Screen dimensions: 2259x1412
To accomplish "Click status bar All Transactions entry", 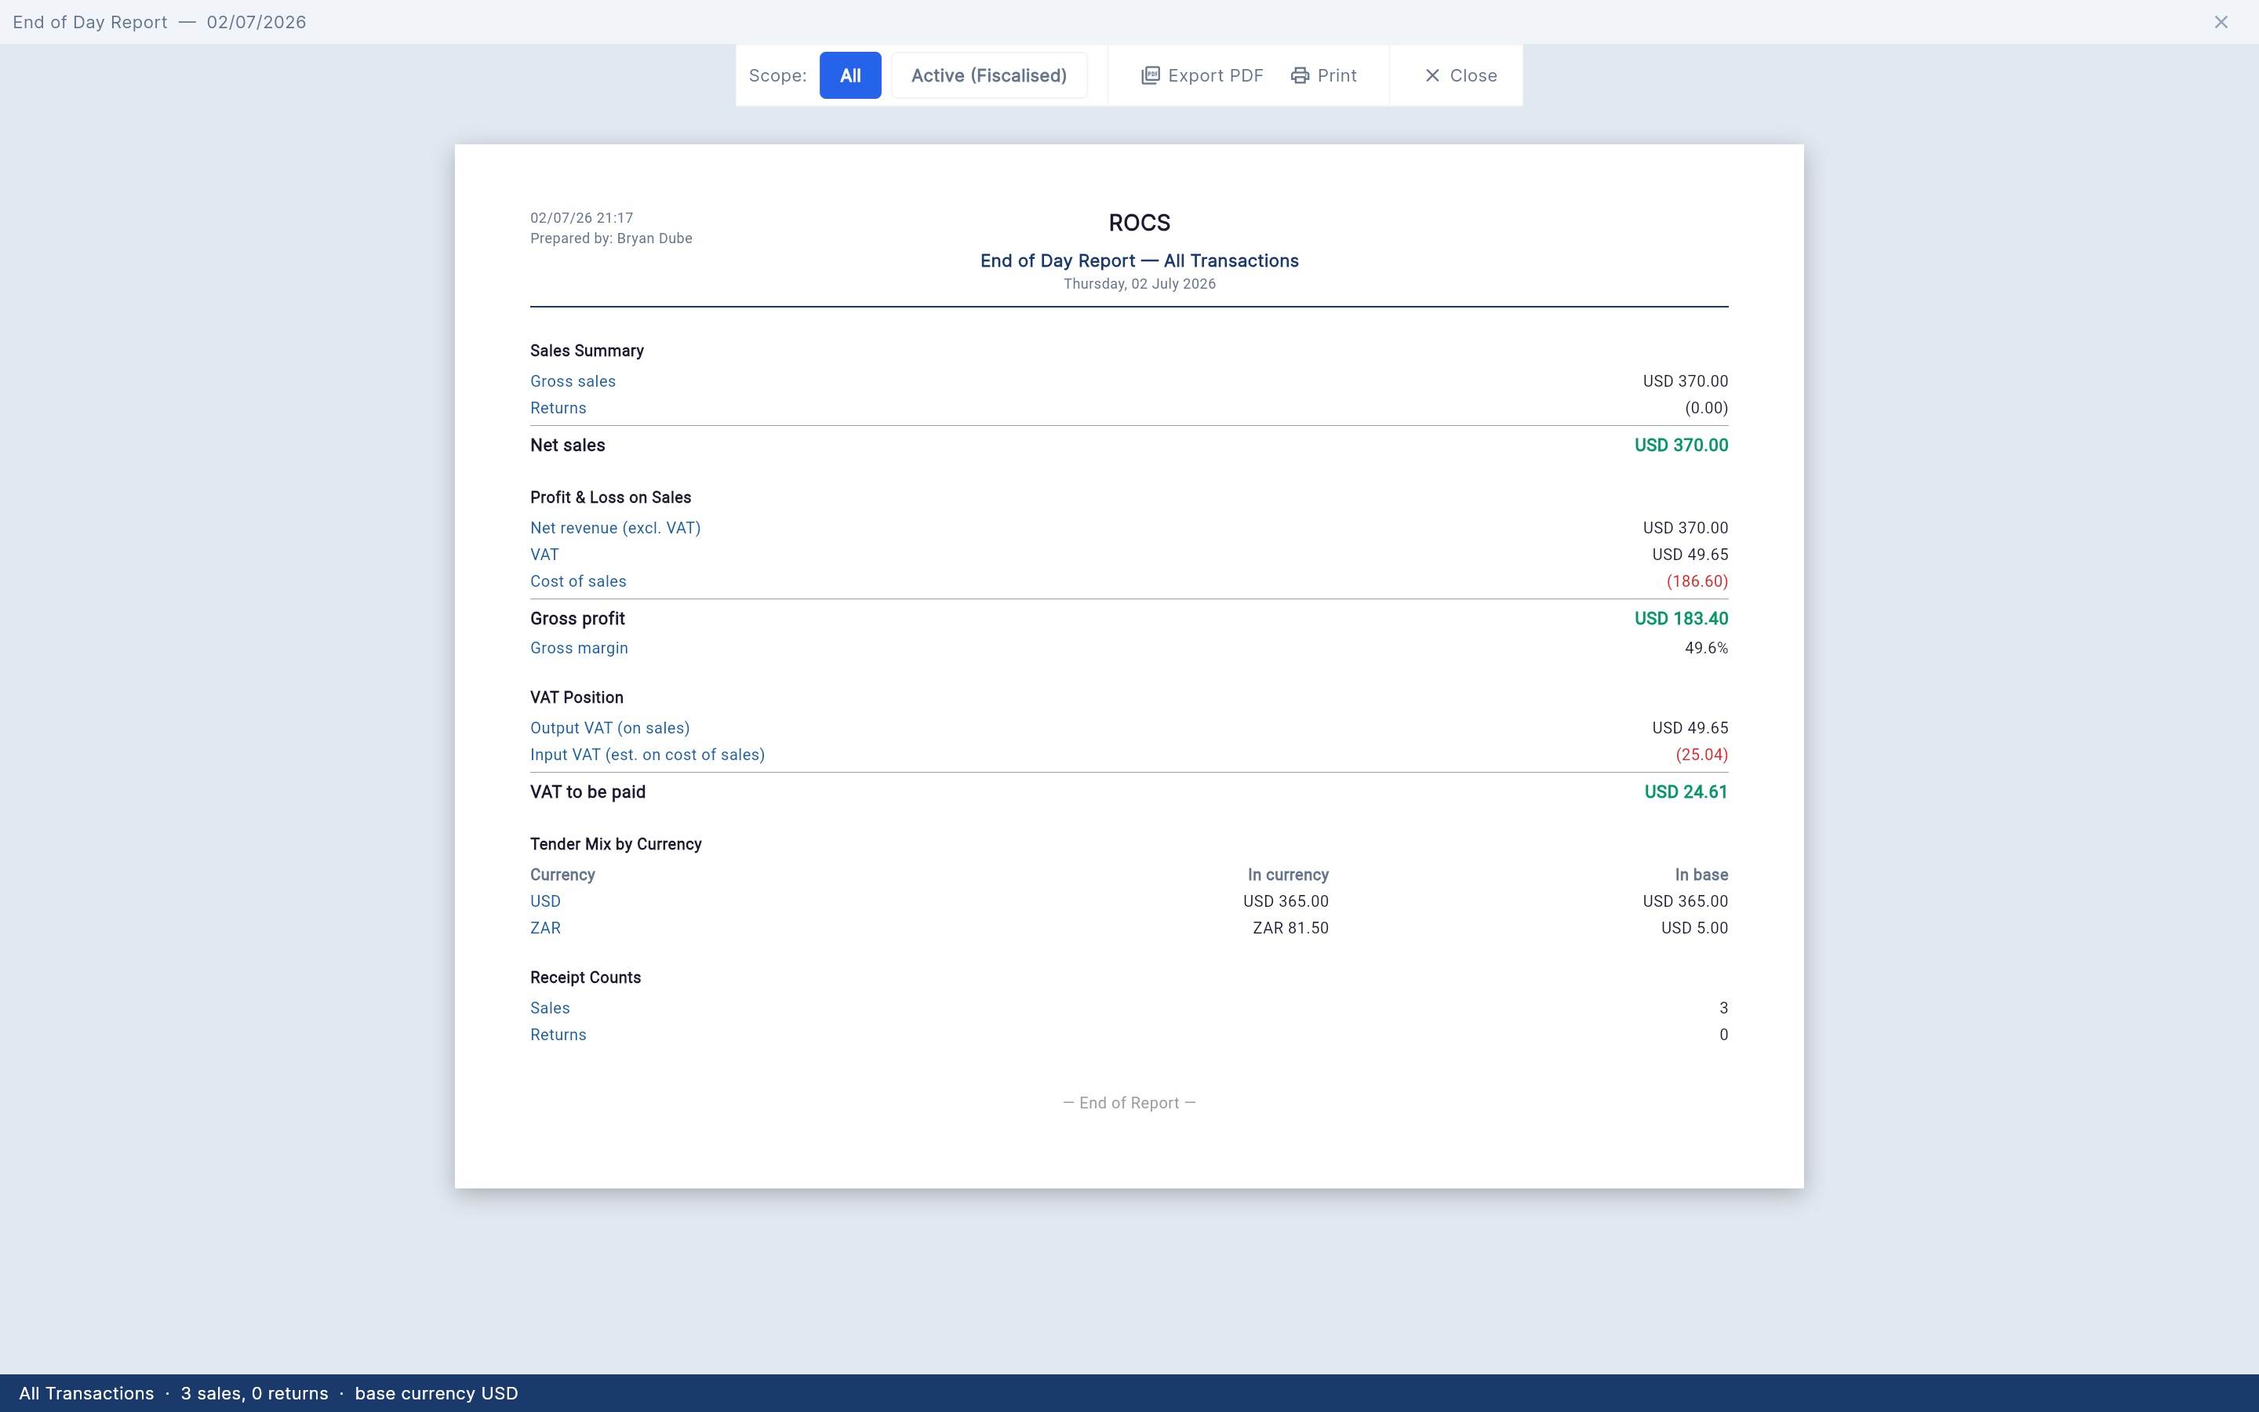I will tap(85, 1393).
